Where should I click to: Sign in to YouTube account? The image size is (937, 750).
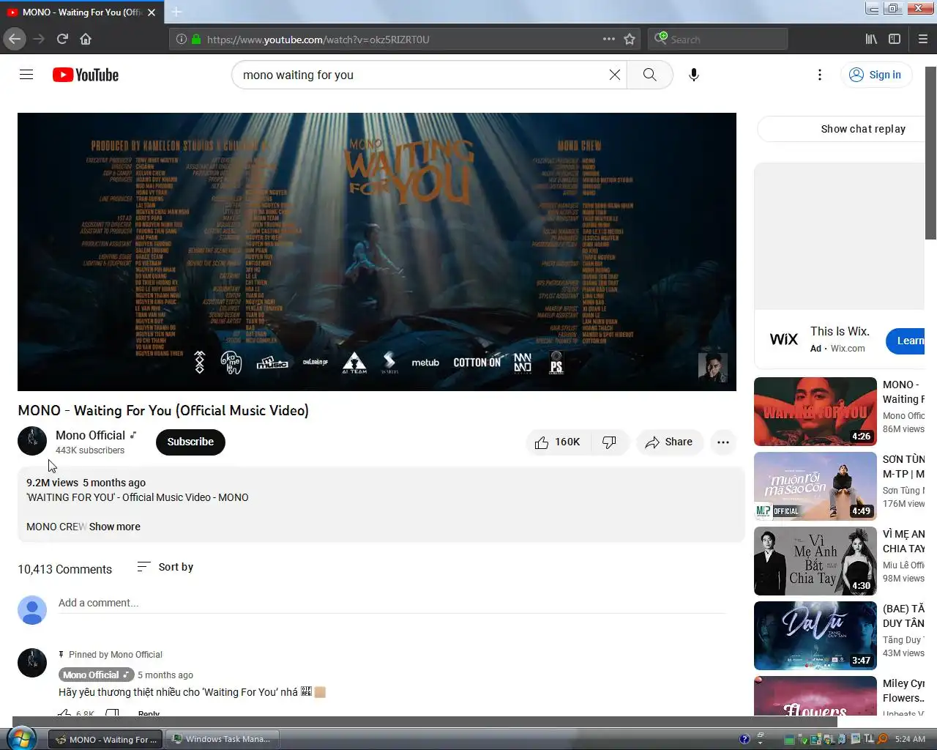pyautogui.click(x=876, y=75)
